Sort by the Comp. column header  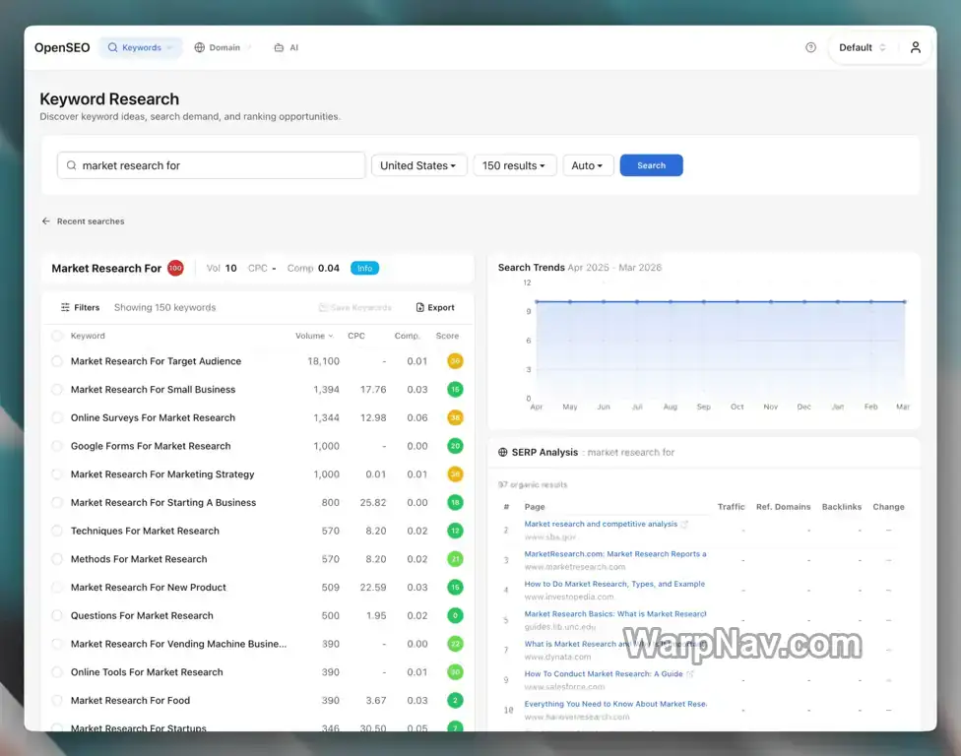click(407, 336)
